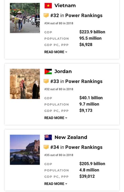Click the New Zealand flag icon
Screen dimensions: 124x192
coord(48,137)
